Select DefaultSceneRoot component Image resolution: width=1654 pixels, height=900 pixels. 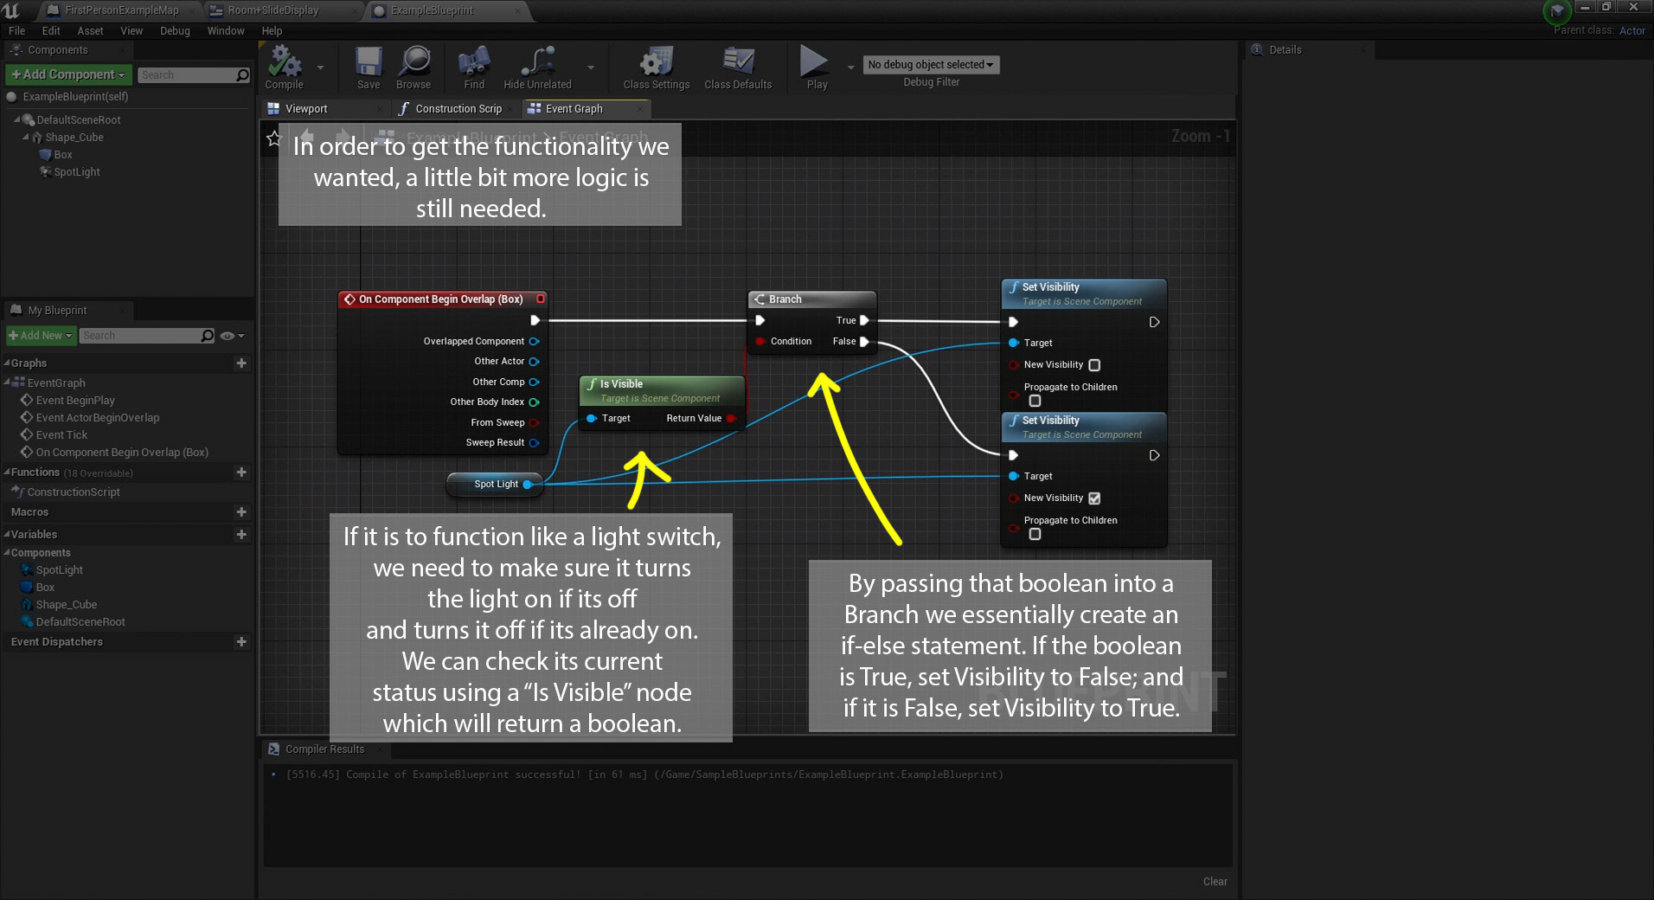point(79,120)
